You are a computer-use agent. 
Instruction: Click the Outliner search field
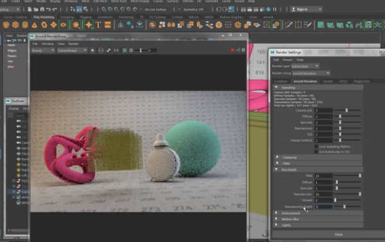(21, 116)
